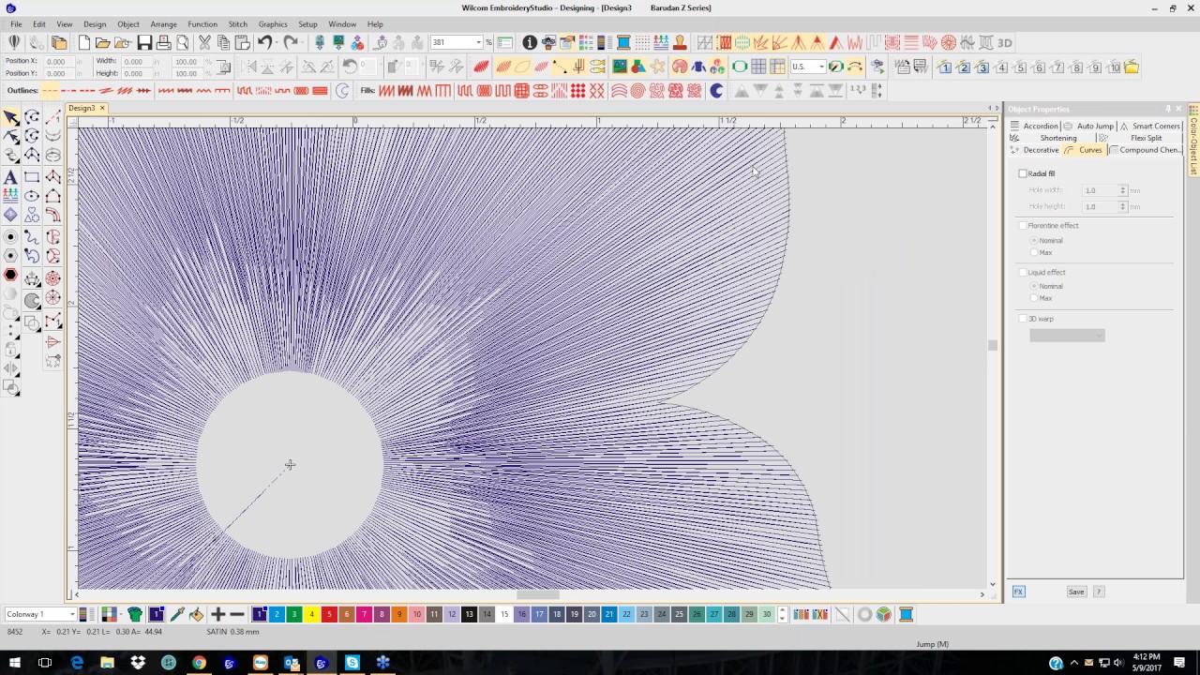Screen dimensions: 1200x675
Task: Click the Design Information 'i' icon
Action: 530,42
